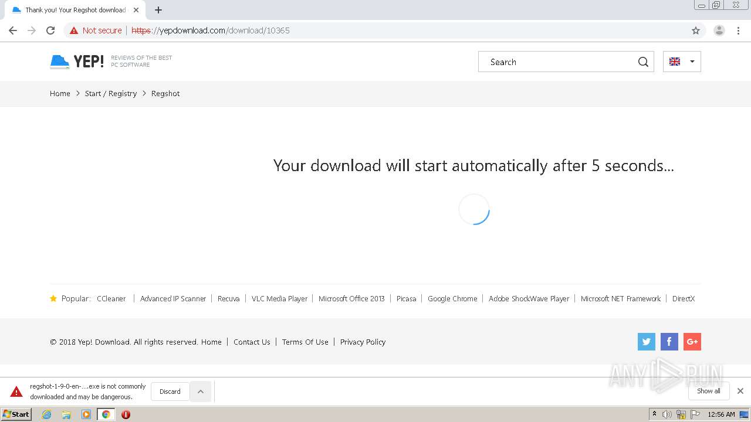Click the footer Home link

[x=211, y=342]
